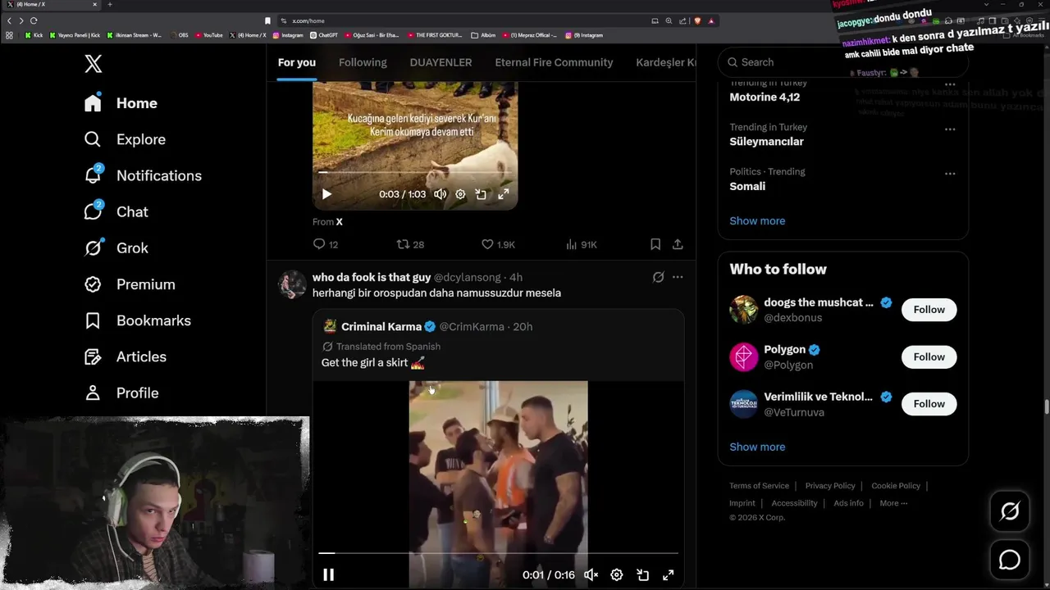Image resolution: width=1050 pixels, height=590 pixels.
Task: Enable picture-in-picture on the cat video
Action: coord(481,194)
